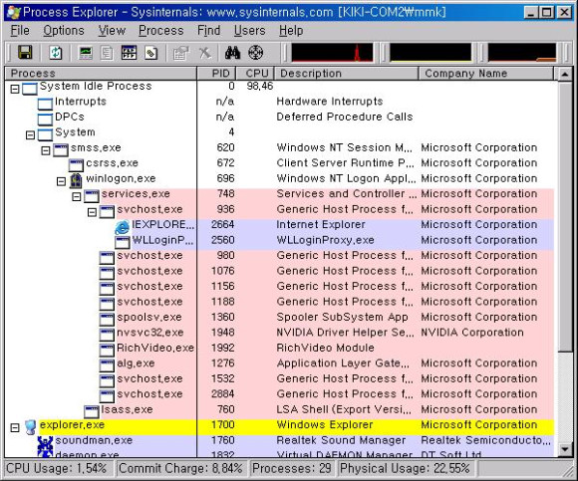Click the scrollbar up arrow

click(564, 74)
